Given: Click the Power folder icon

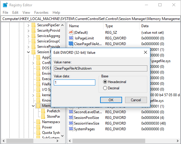Looking at the screenshot, I should pyautogui.click(x=38, y=127).
